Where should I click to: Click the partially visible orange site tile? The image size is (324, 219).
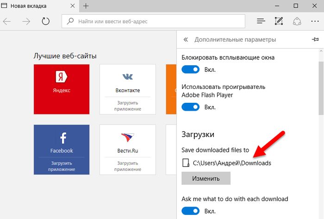coord(171,89)
